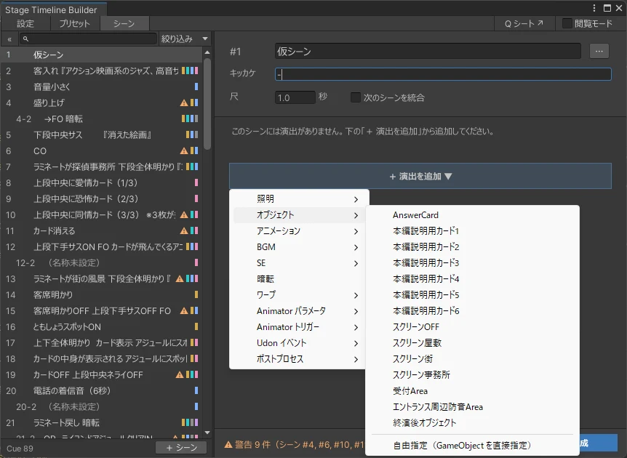This screenshot has width=627, height=458.
Task: Expand the ポストプロセス submenu
Action: 299,359
